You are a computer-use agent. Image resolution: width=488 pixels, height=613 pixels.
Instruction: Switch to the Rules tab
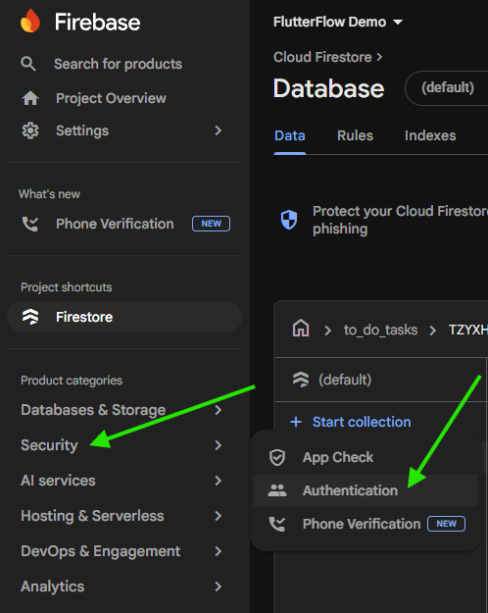point(355,135)
